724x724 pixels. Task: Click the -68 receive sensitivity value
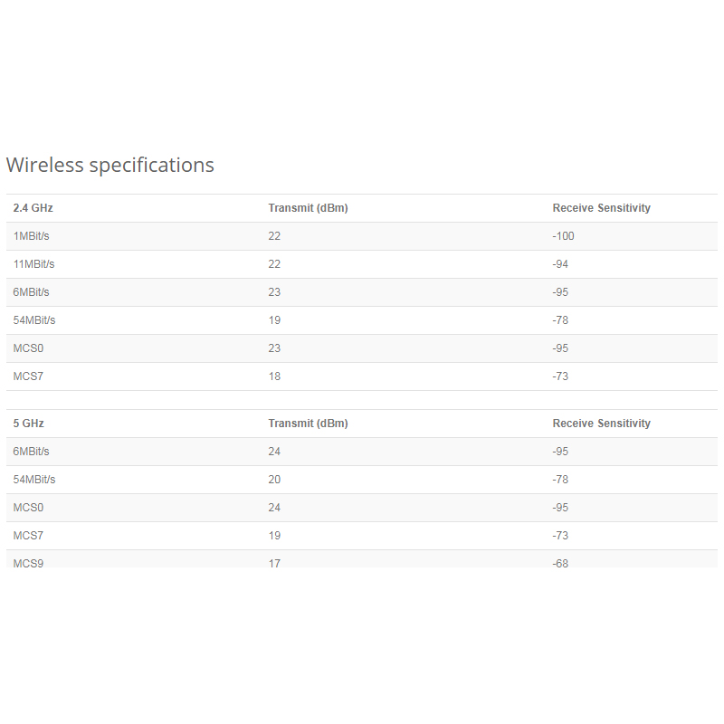point(561,563)
